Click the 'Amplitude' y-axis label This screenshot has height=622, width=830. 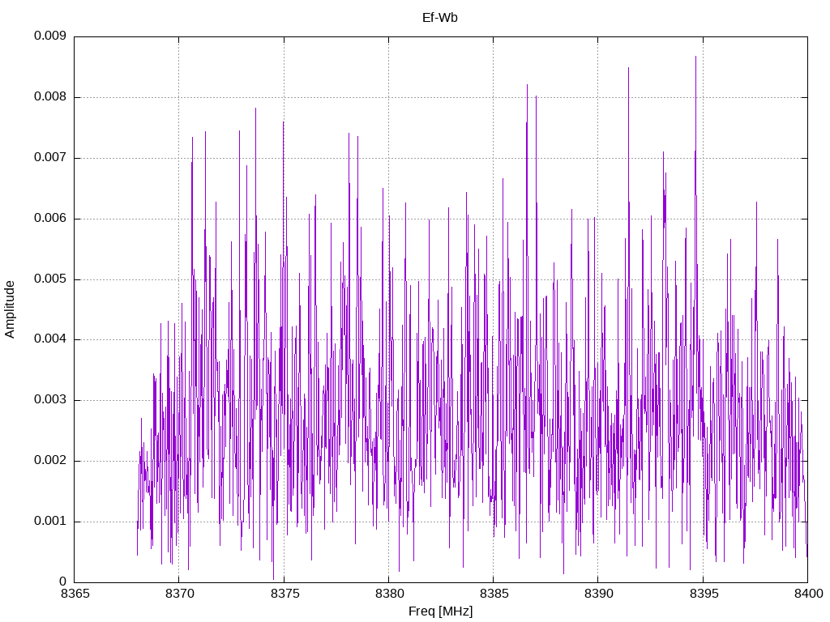pyautogui.click(x=10, y=309)
